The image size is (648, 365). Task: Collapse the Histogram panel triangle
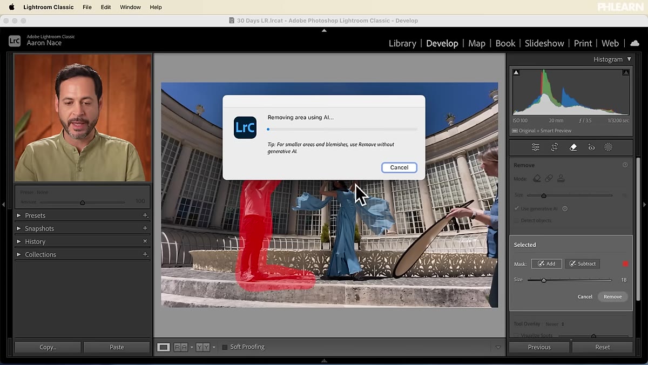pyautogui.click(x=629, y=59)
